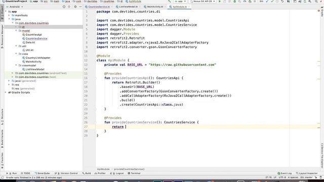Click the Debug app bug icon

235,2
